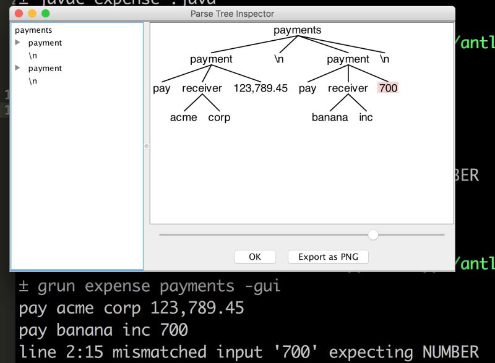Export the parse tree as PNG
The image size is (495, 363).
click(328, 257)
